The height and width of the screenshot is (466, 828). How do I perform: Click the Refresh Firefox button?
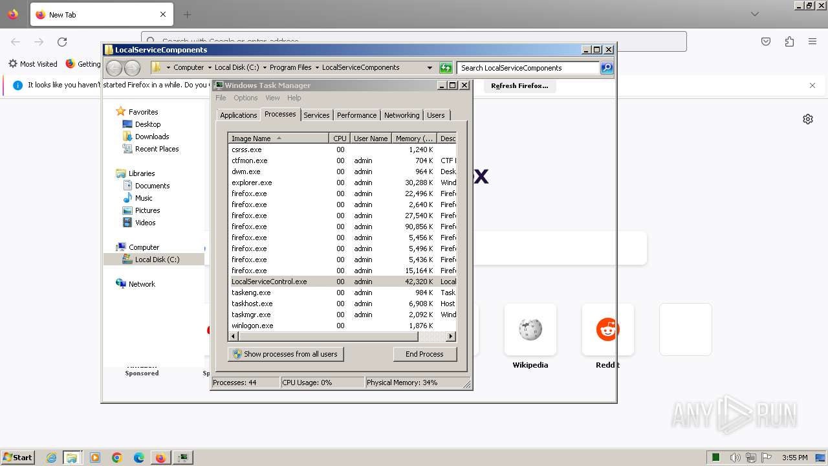519,85
